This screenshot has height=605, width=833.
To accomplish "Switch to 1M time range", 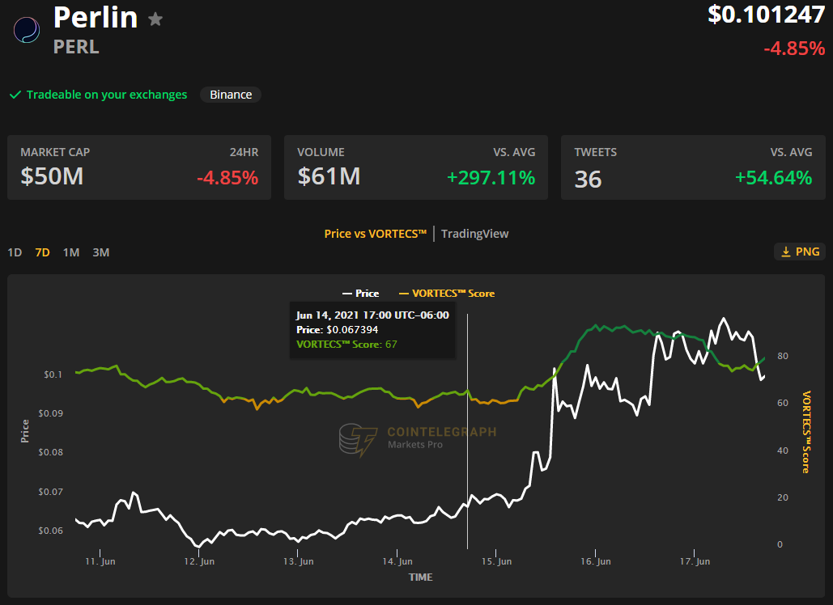I will (x=71, y=252).
